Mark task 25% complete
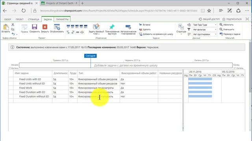Viewport: 252px width, 141px height. (x=72, y=26)
